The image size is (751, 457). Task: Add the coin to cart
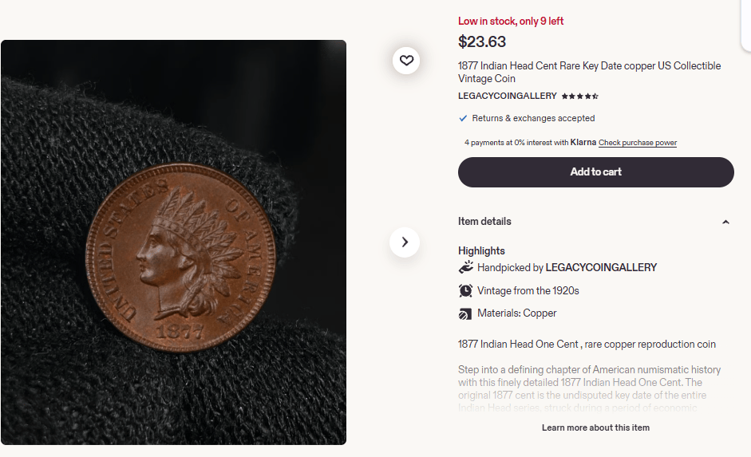596,171
